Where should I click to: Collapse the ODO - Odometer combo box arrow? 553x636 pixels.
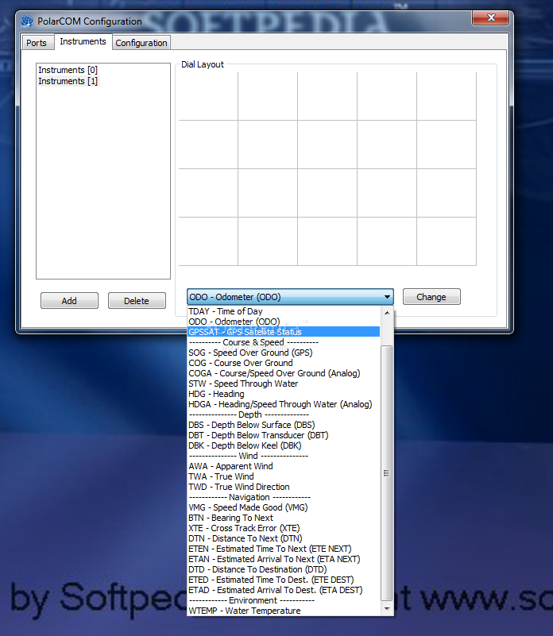pyautogui.click(x=387, y=297)
